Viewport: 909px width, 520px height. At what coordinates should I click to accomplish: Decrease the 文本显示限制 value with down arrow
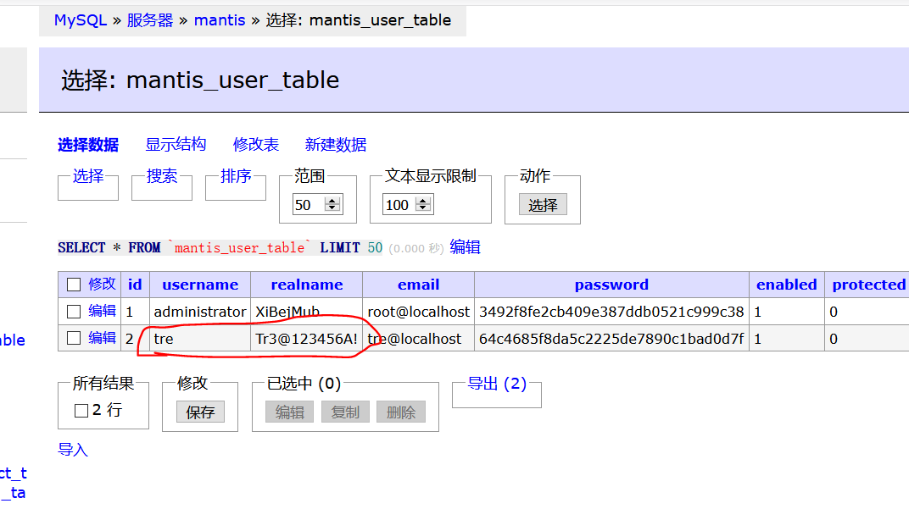[x=423, y=207]
